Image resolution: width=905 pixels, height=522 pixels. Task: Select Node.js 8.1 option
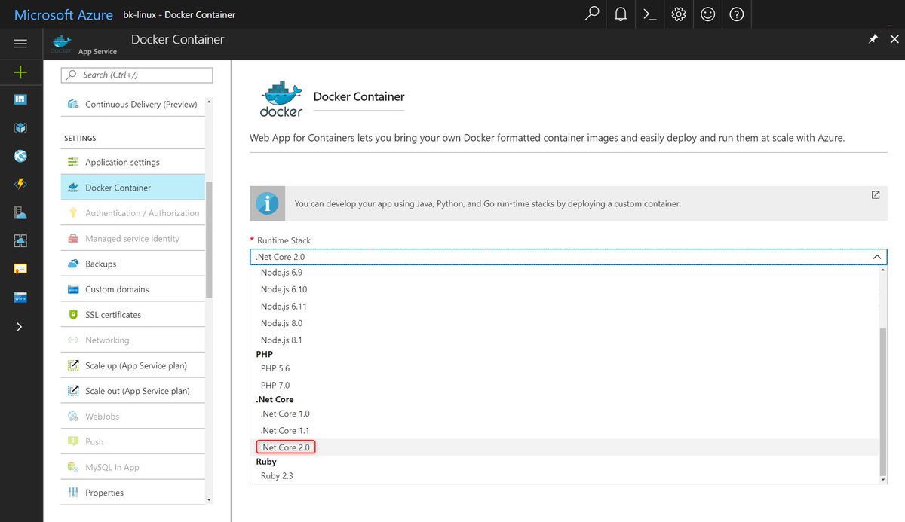click(564, 340)
